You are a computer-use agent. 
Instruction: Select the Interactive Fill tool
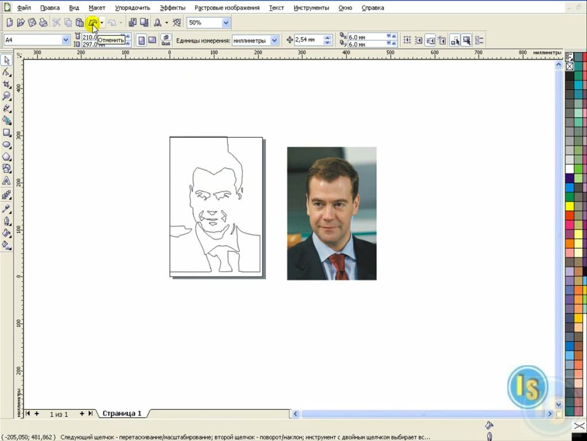tap(7, 245)
